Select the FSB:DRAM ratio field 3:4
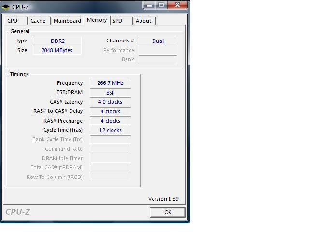The height and width of the screenshot is (247, 309). click(110, 93)
